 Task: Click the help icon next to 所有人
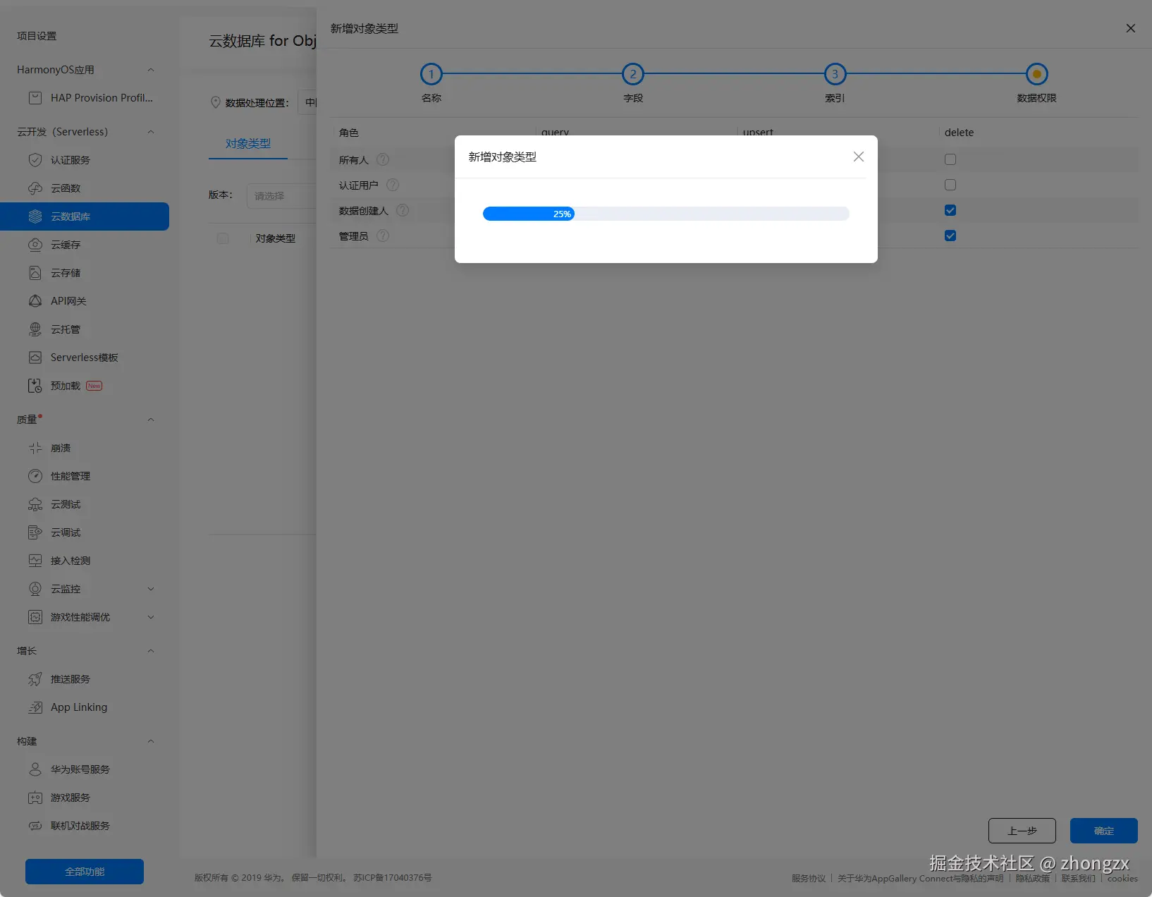pyautogui.click(x=383, y=159)
